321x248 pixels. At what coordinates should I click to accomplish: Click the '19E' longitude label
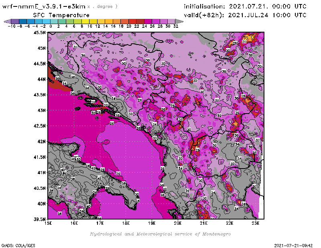pos(152,223)
